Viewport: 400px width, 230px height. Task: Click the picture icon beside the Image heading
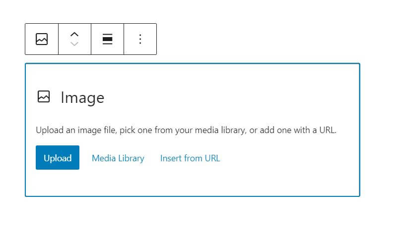click(44, 97)
